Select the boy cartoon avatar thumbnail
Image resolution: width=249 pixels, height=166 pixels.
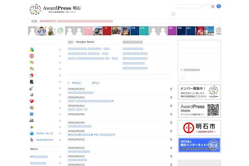click(x=42, y=31)
